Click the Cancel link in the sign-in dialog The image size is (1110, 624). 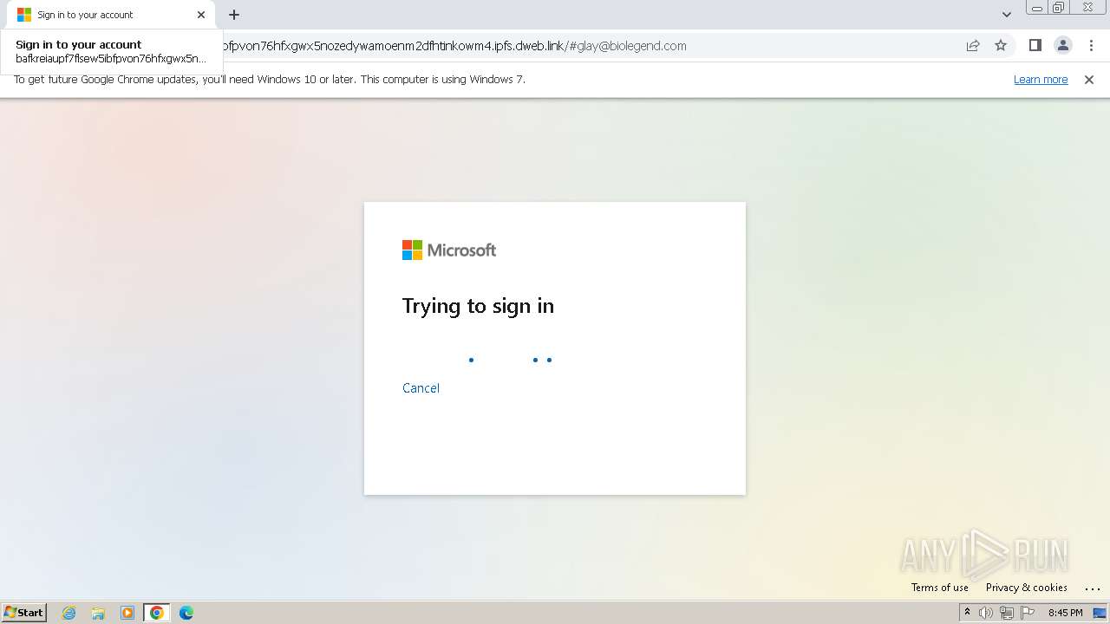421,388
